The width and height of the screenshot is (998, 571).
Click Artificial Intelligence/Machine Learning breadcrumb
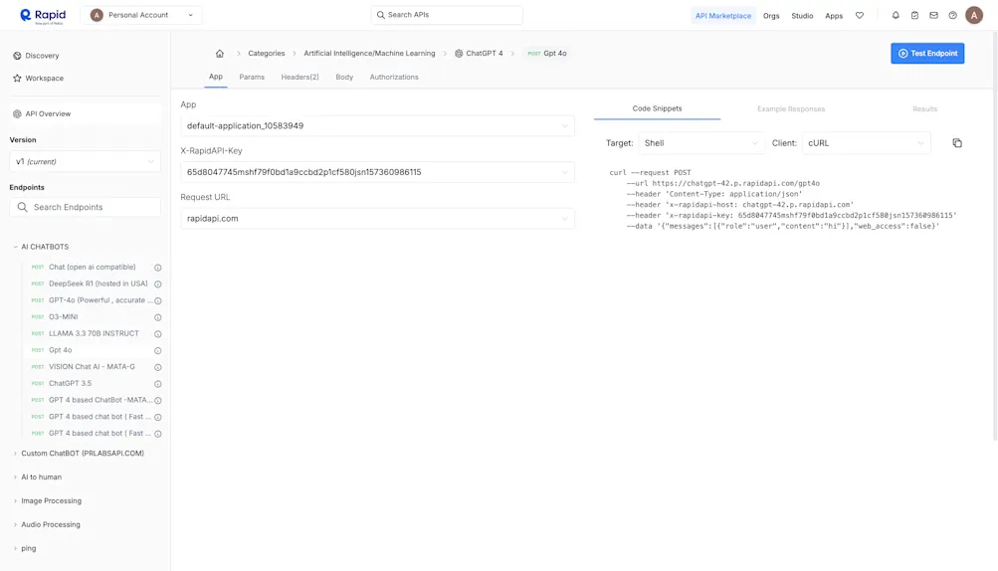click(369, 54)
